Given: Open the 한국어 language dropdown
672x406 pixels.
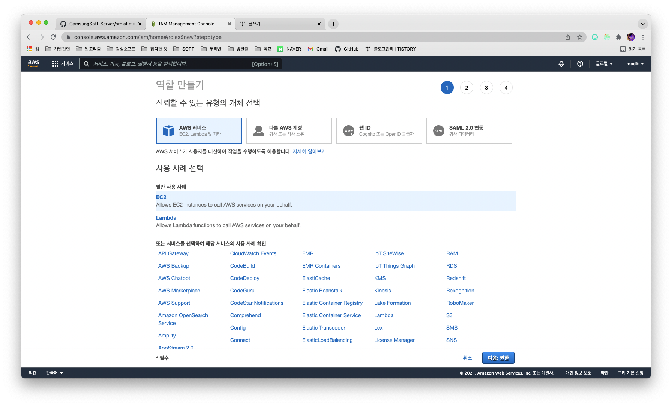Looking at the screenshot, I should tap(54, 373).
